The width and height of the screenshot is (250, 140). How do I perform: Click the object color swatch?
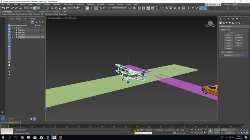click(243, 55)
